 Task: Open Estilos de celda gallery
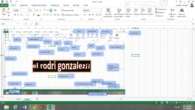[x=128, y=13]
